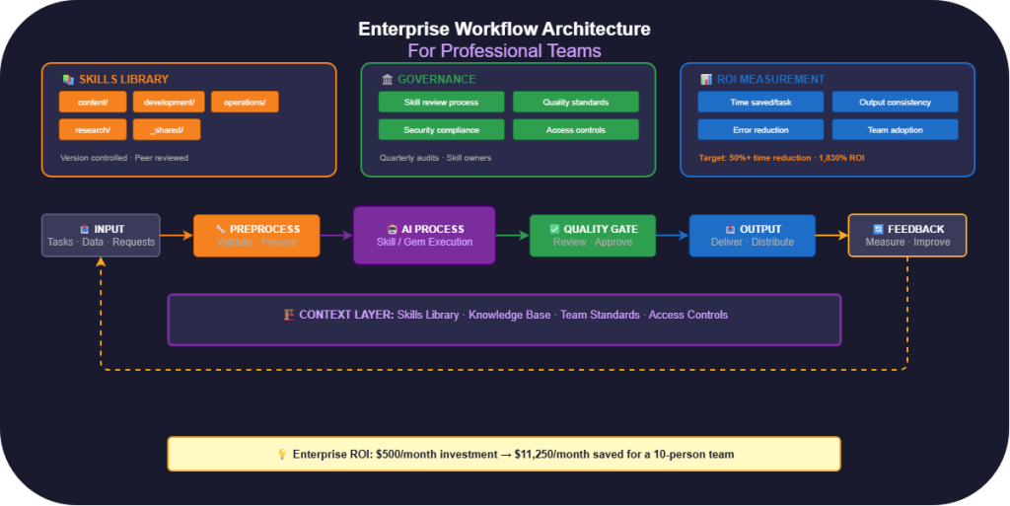Click the CONTEXT LAYER label text
Image resolution: width=1010 pixels, height=506 pixels.
(346, 315)
